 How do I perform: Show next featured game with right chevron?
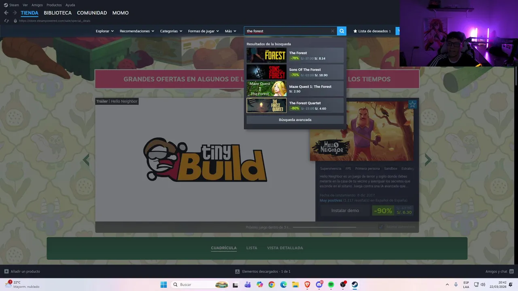click(x=428, y=160)
